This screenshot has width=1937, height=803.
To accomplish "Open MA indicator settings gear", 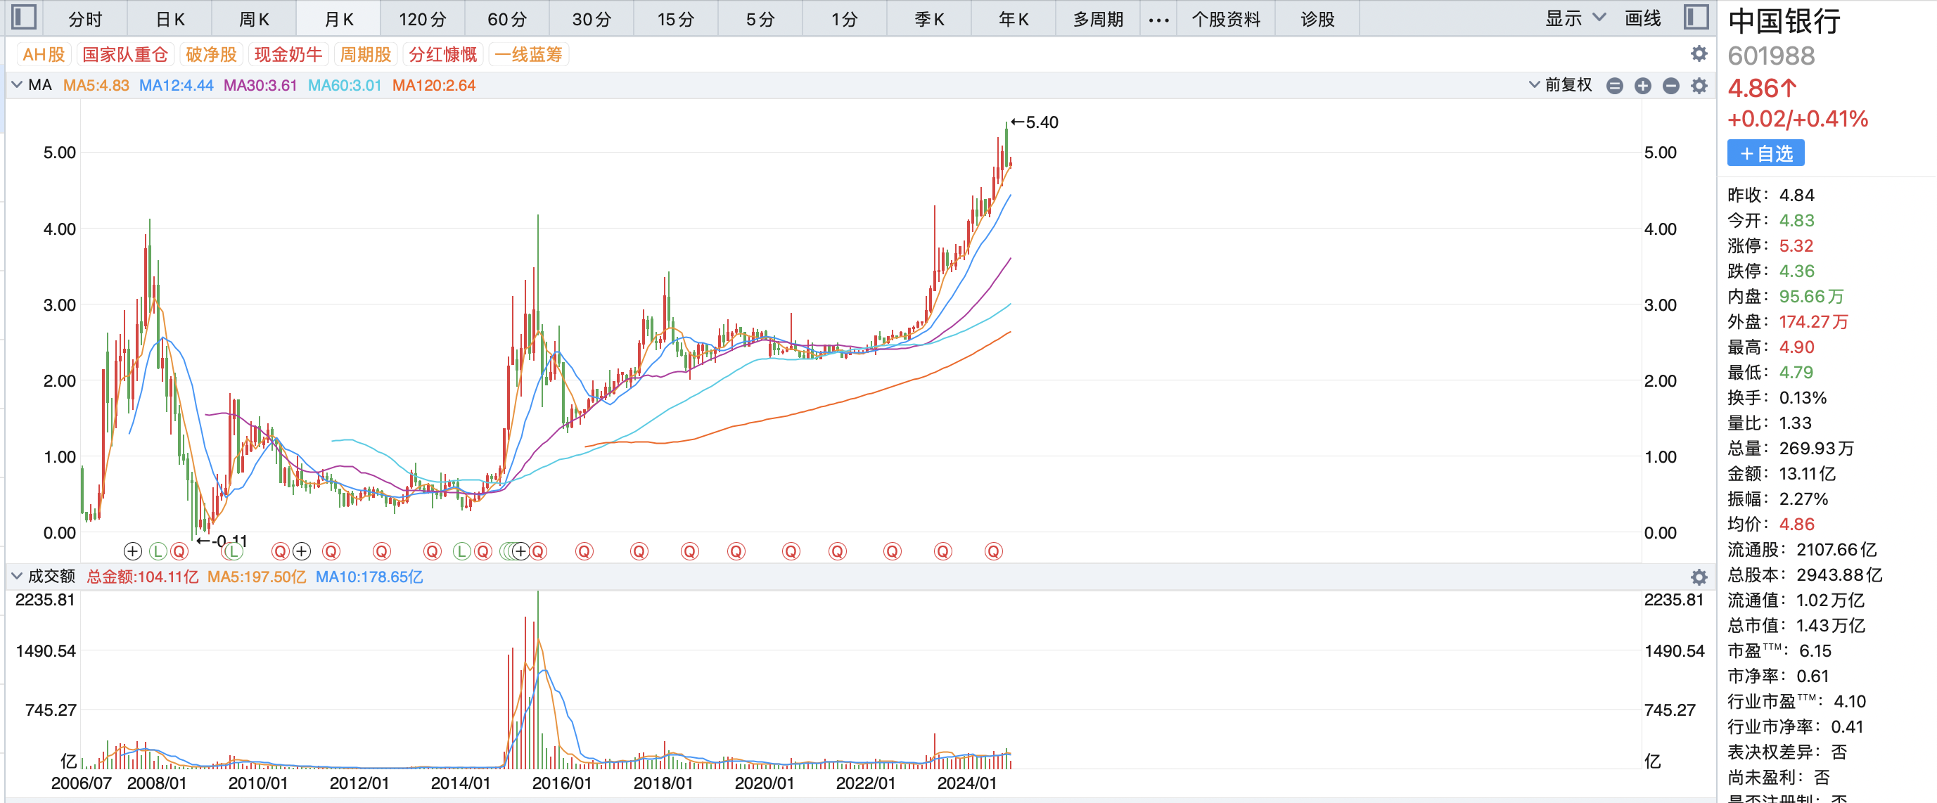I will (1699, 86).
